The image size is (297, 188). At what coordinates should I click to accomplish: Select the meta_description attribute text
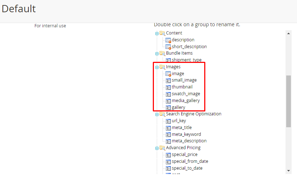pyautogui.click(x=189, y=141)
